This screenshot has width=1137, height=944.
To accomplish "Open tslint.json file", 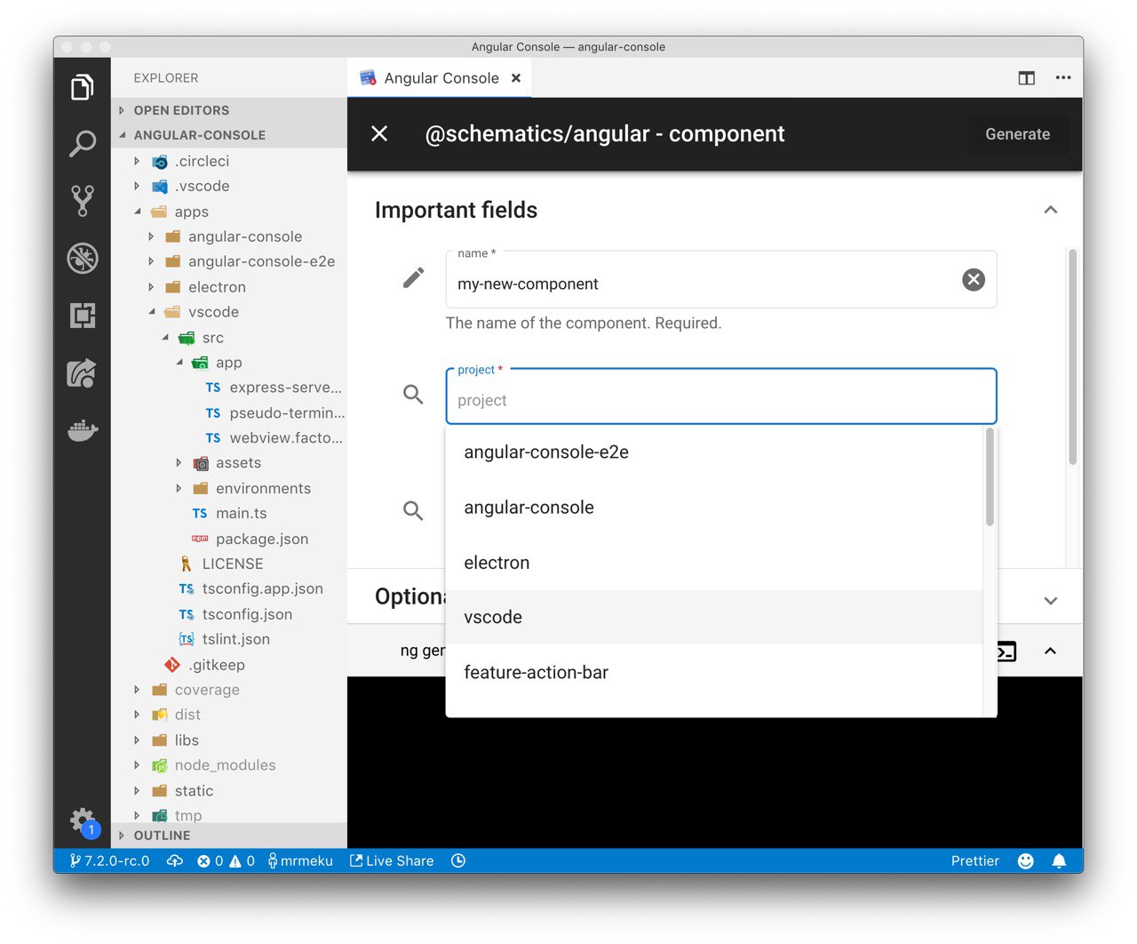I will pos(229,639).
